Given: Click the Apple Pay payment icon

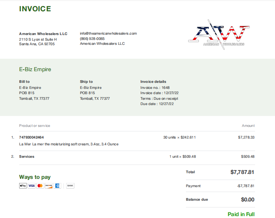Looking at the screenshot, I should tap(23, 186).
